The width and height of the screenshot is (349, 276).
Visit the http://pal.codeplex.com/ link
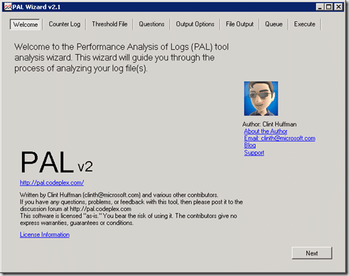click(52, 183)
